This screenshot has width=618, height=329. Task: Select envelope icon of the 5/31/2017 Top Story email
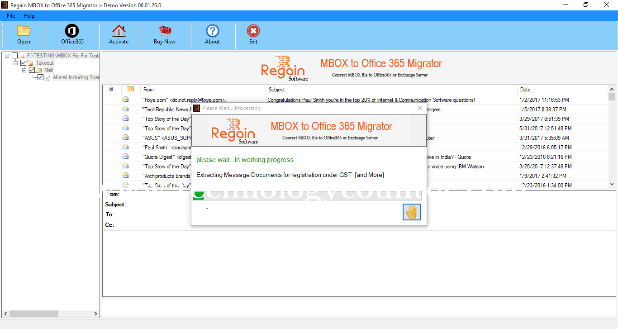tap(126, 128)
